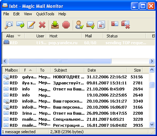Sort messages by To column header
Screen dimensions: 157x136
[44, 70]
